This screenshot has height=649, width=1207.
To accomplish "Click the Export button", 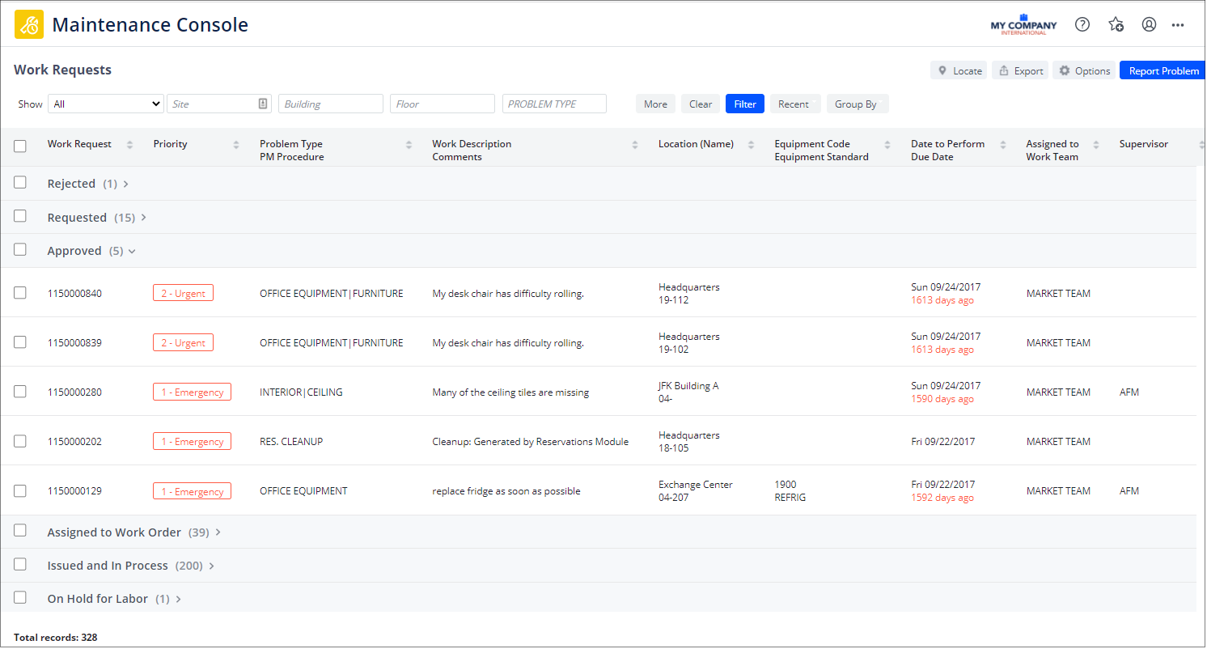I will coord(1020,70).
